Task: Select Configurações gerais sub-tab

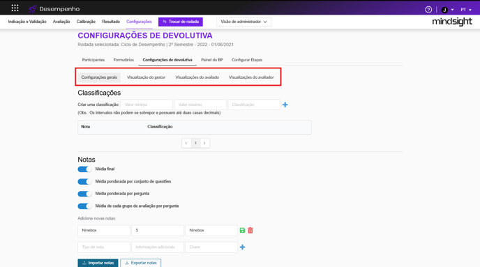Action: (x=99, y=77)
